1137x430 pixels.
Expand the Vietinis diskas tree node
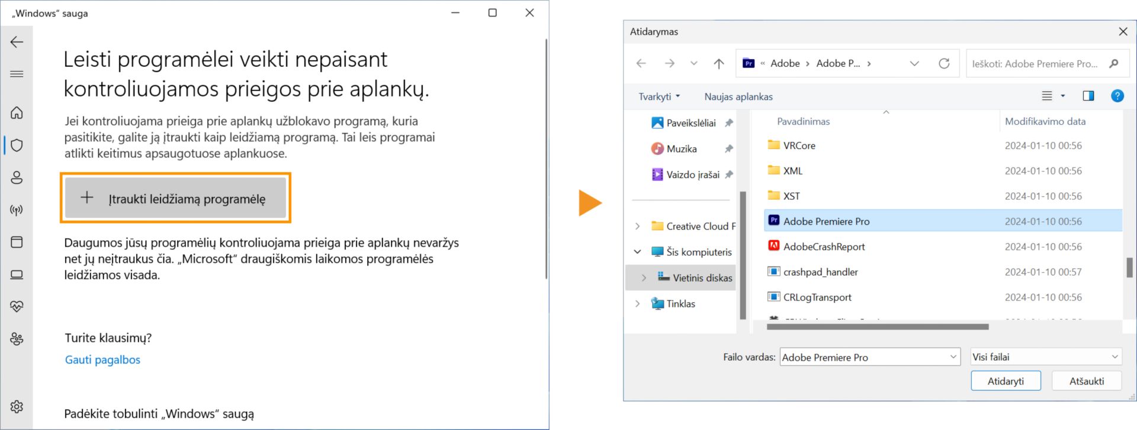pos(644,277)
